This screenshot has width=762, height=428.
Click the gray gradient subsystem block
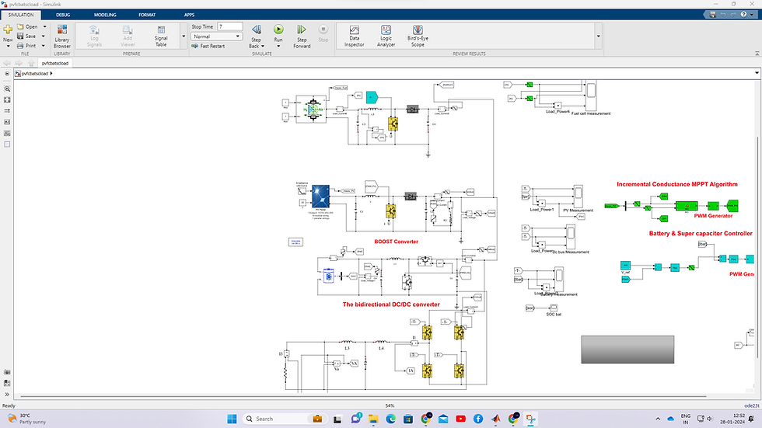pos(627,350)
